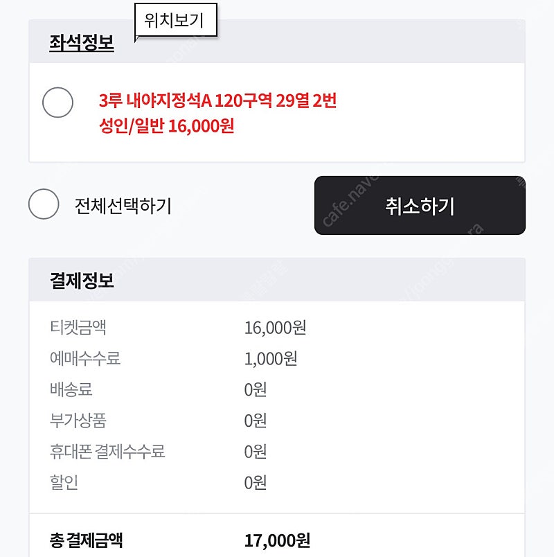Image resolution: width=554 pixels, height=557 pixels.
Task: Click the underlined 좌석정보 heading
Action: (x=82, y=43)
